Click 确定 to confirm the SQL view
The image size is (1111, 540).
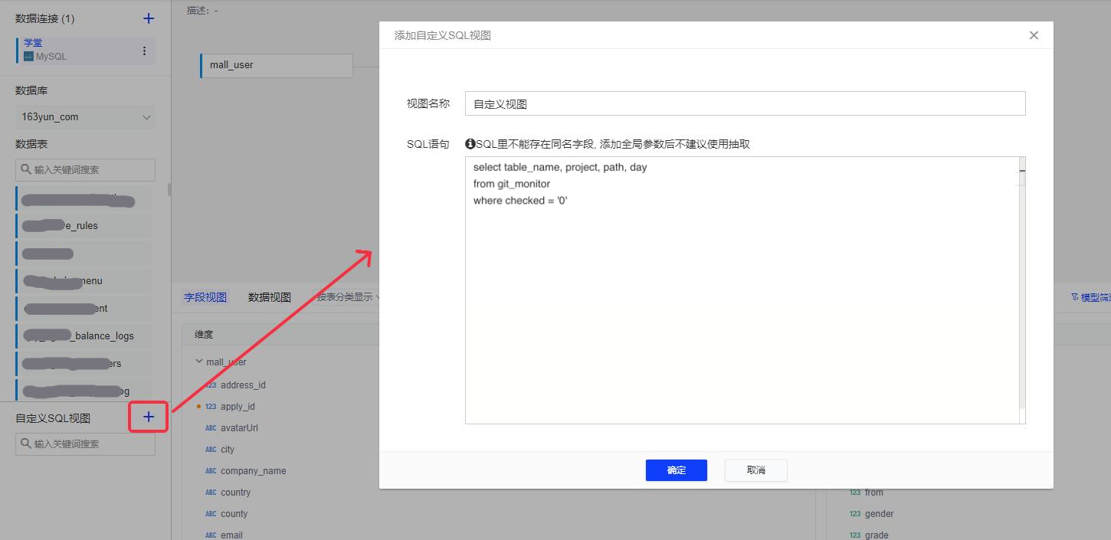pos(676,470)
